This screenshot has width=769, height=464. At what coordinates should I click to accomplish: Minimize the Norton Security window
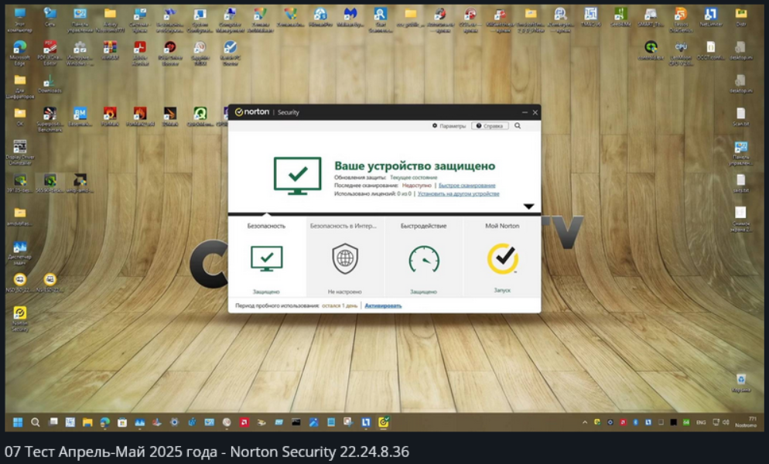pos(525,112)
